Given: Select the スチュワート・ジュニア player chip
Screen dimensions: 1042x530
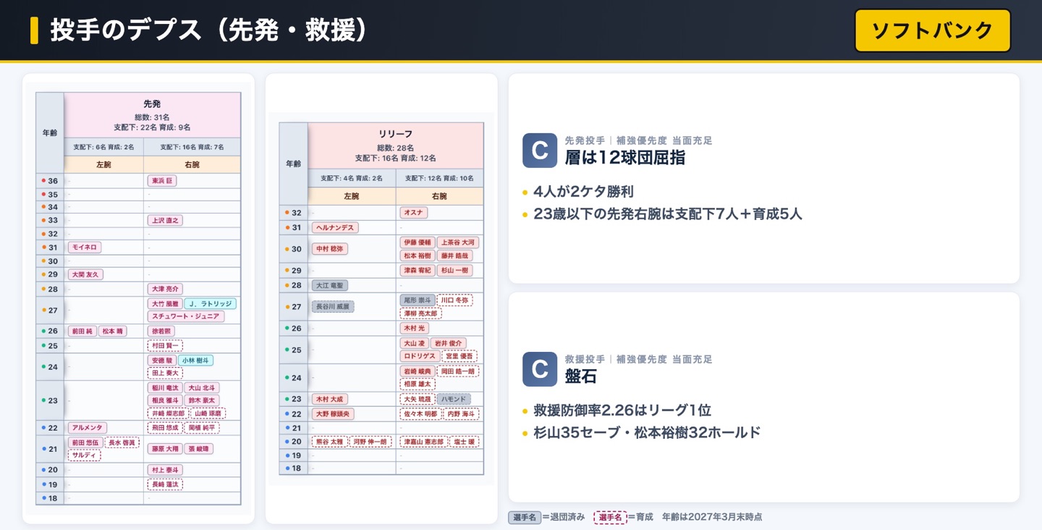Looking at the screenshot, I should pyautogui.click(x=186, y=316).
